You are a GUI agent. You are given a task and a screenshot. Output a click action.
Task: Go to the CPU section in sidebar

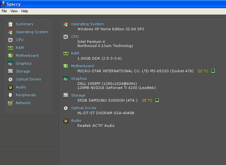click(20, 40)
